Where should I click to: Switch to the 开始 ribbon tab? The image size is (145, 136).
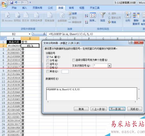click(x=14, y=8)
